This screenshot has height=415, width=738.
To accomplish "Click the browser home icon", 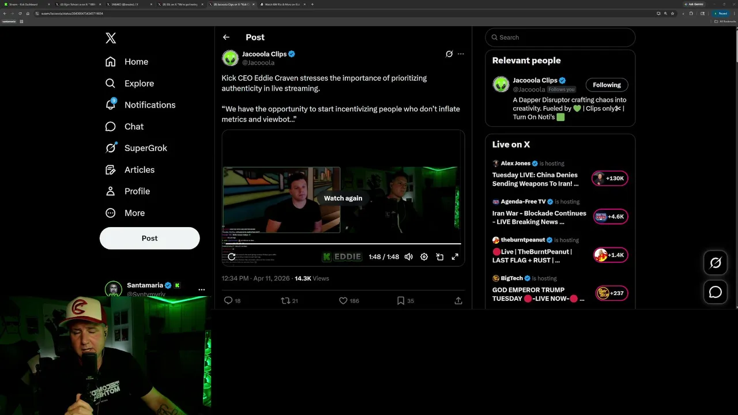I will [29, 13].
